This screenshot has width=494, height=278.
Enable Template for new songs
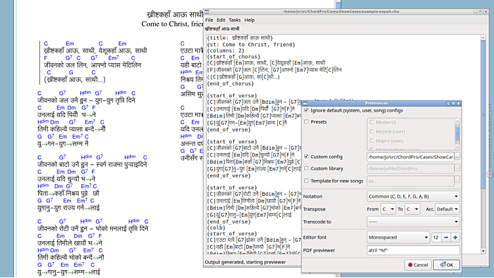[x=306, y=181]
